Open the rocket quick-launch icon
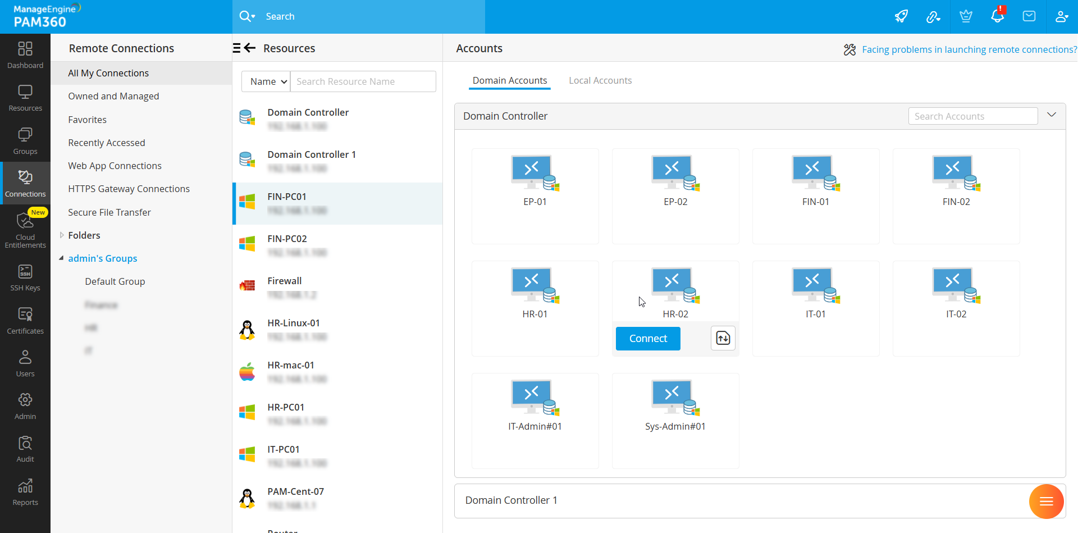This screenshot has height=533, width=1078. (901, 16)
